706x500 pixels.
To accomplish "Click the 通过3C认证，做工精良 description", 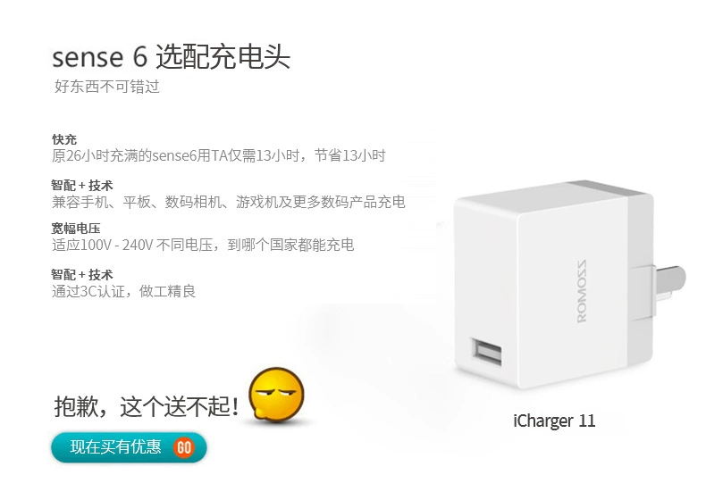I will (124, 291).
